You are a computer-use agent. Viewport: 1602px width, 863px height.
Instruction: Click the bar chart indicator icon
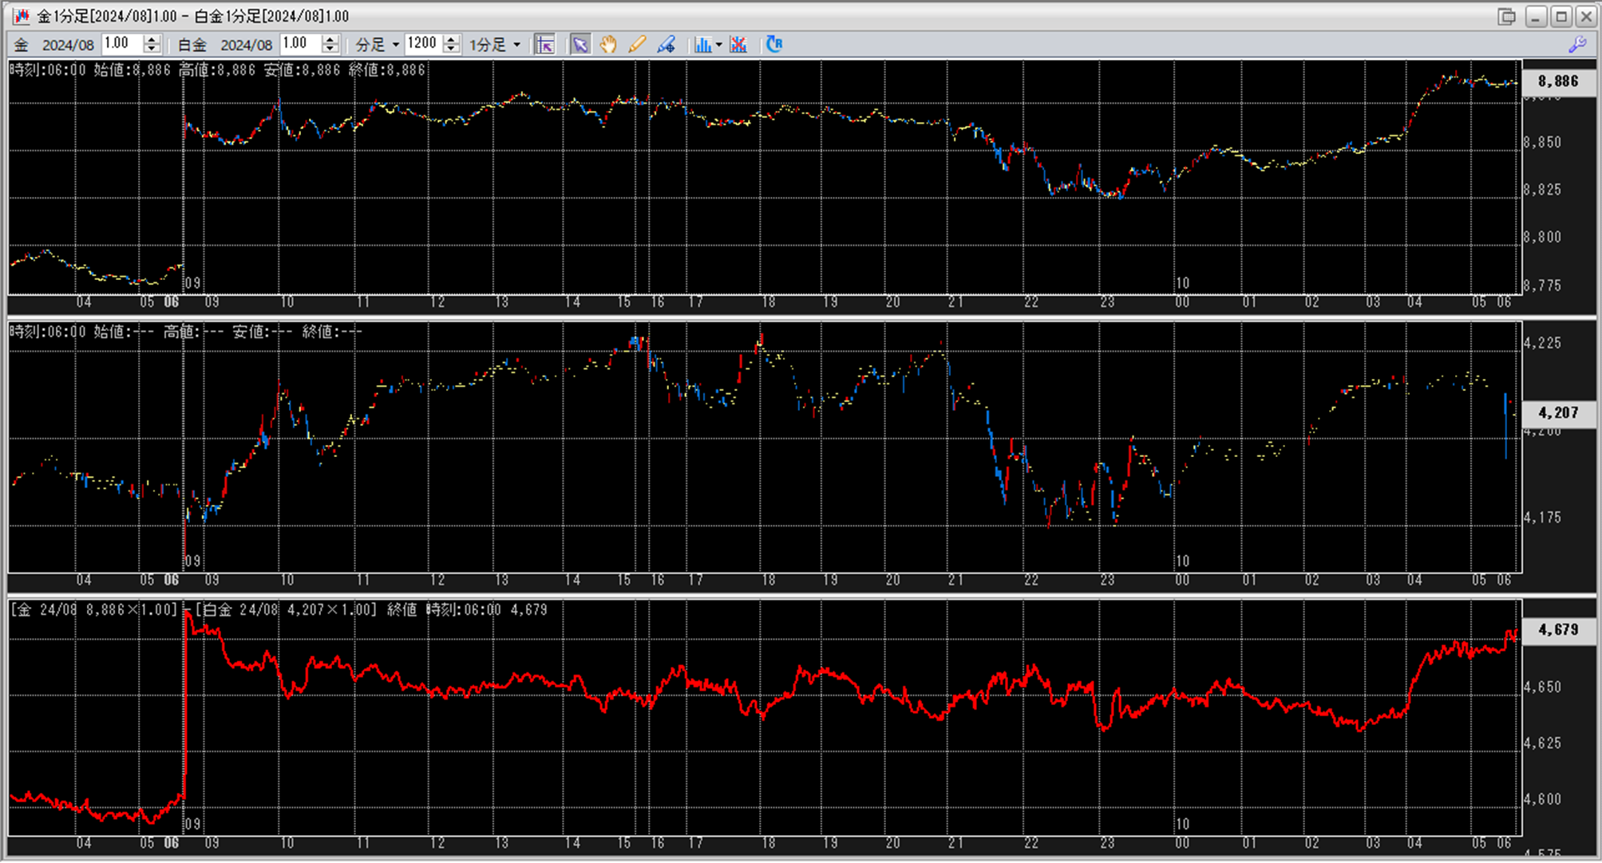click(x=702, y=45)
